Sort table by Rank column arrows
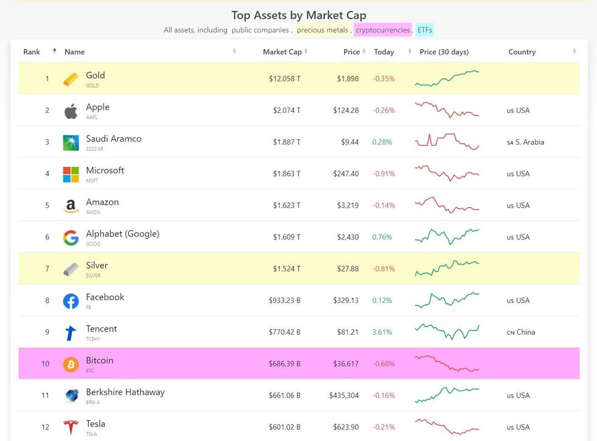597x441 pixels. click(x=55, y=51)
